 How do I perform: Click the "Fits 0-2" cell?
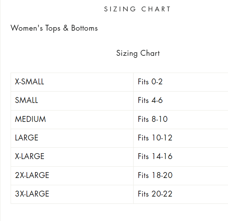(150, 82)
